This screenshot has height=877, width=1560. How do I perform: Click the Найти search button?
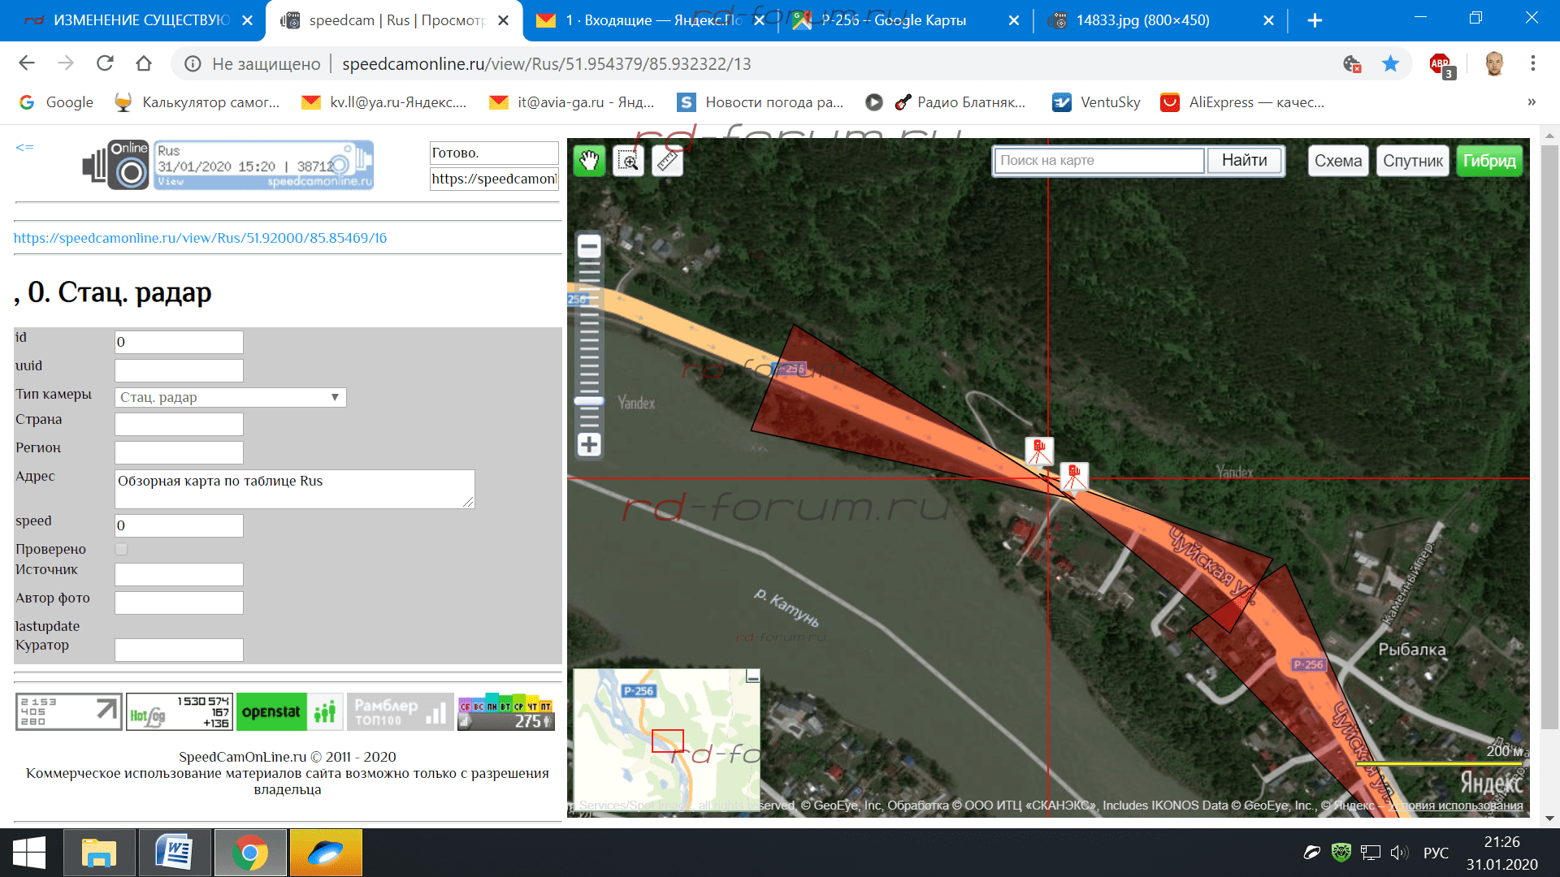coord(1244,161)
